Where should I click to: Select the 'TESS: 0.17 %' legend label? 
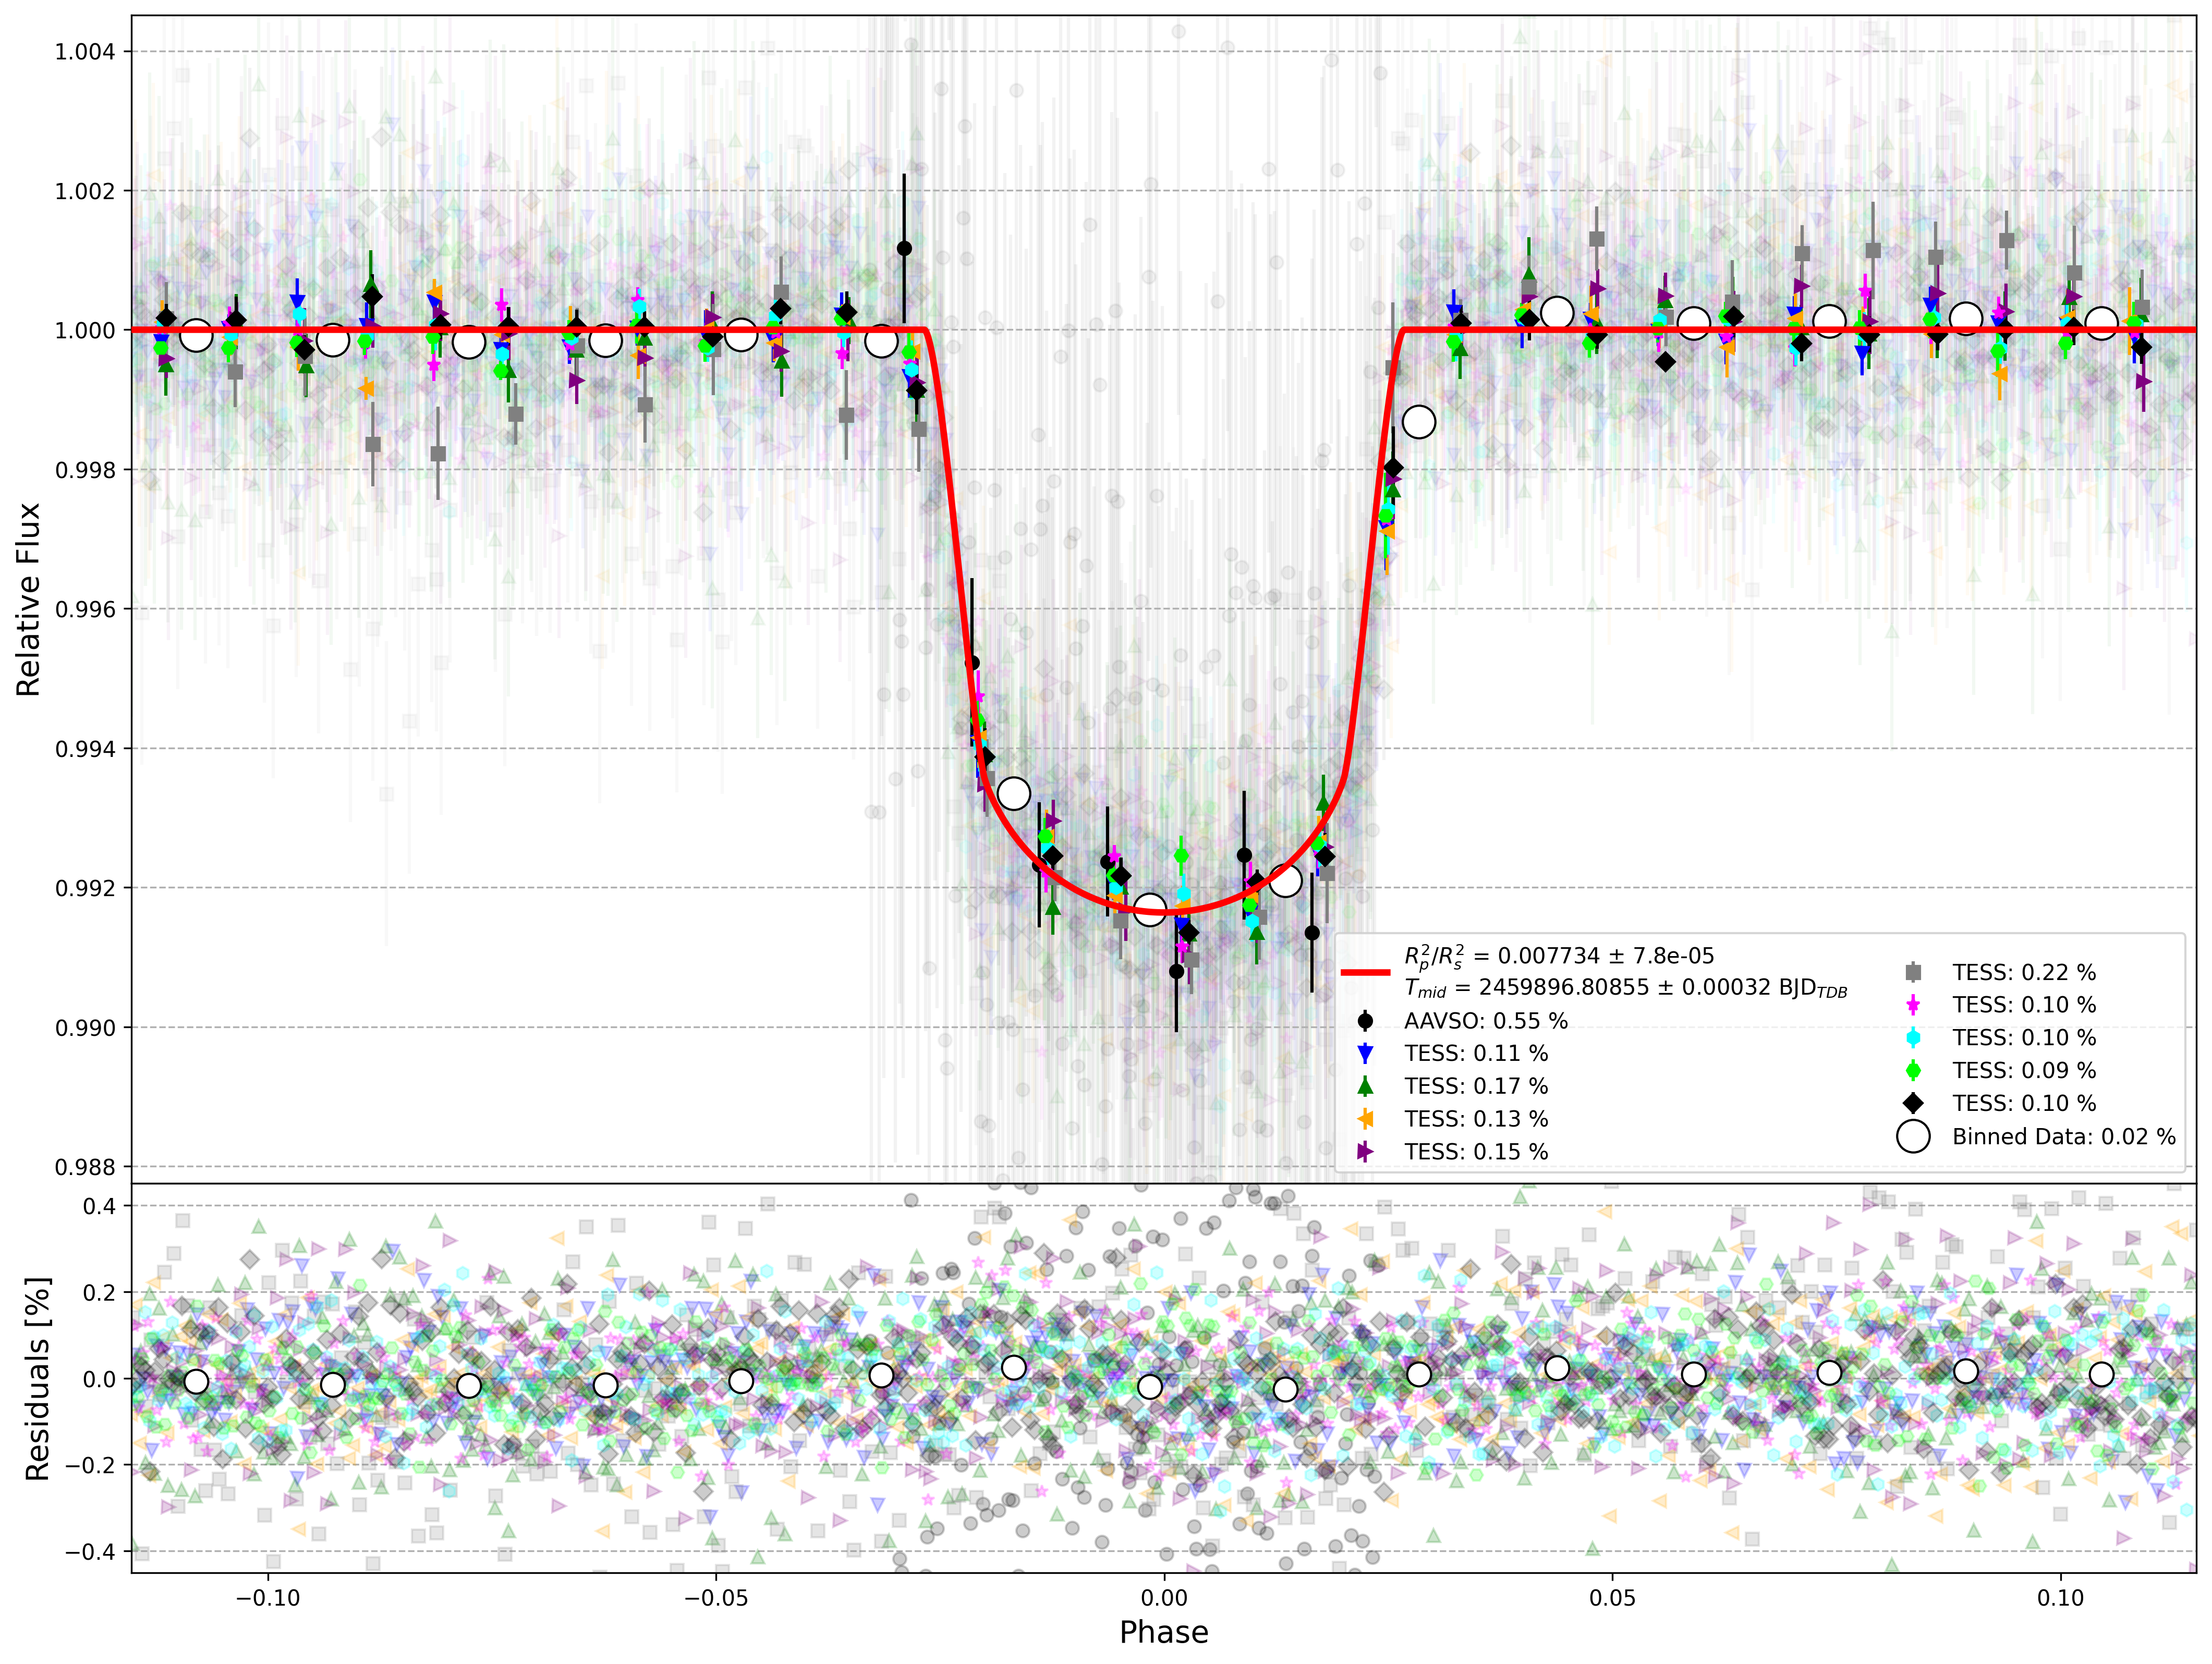point(1476,1086)
